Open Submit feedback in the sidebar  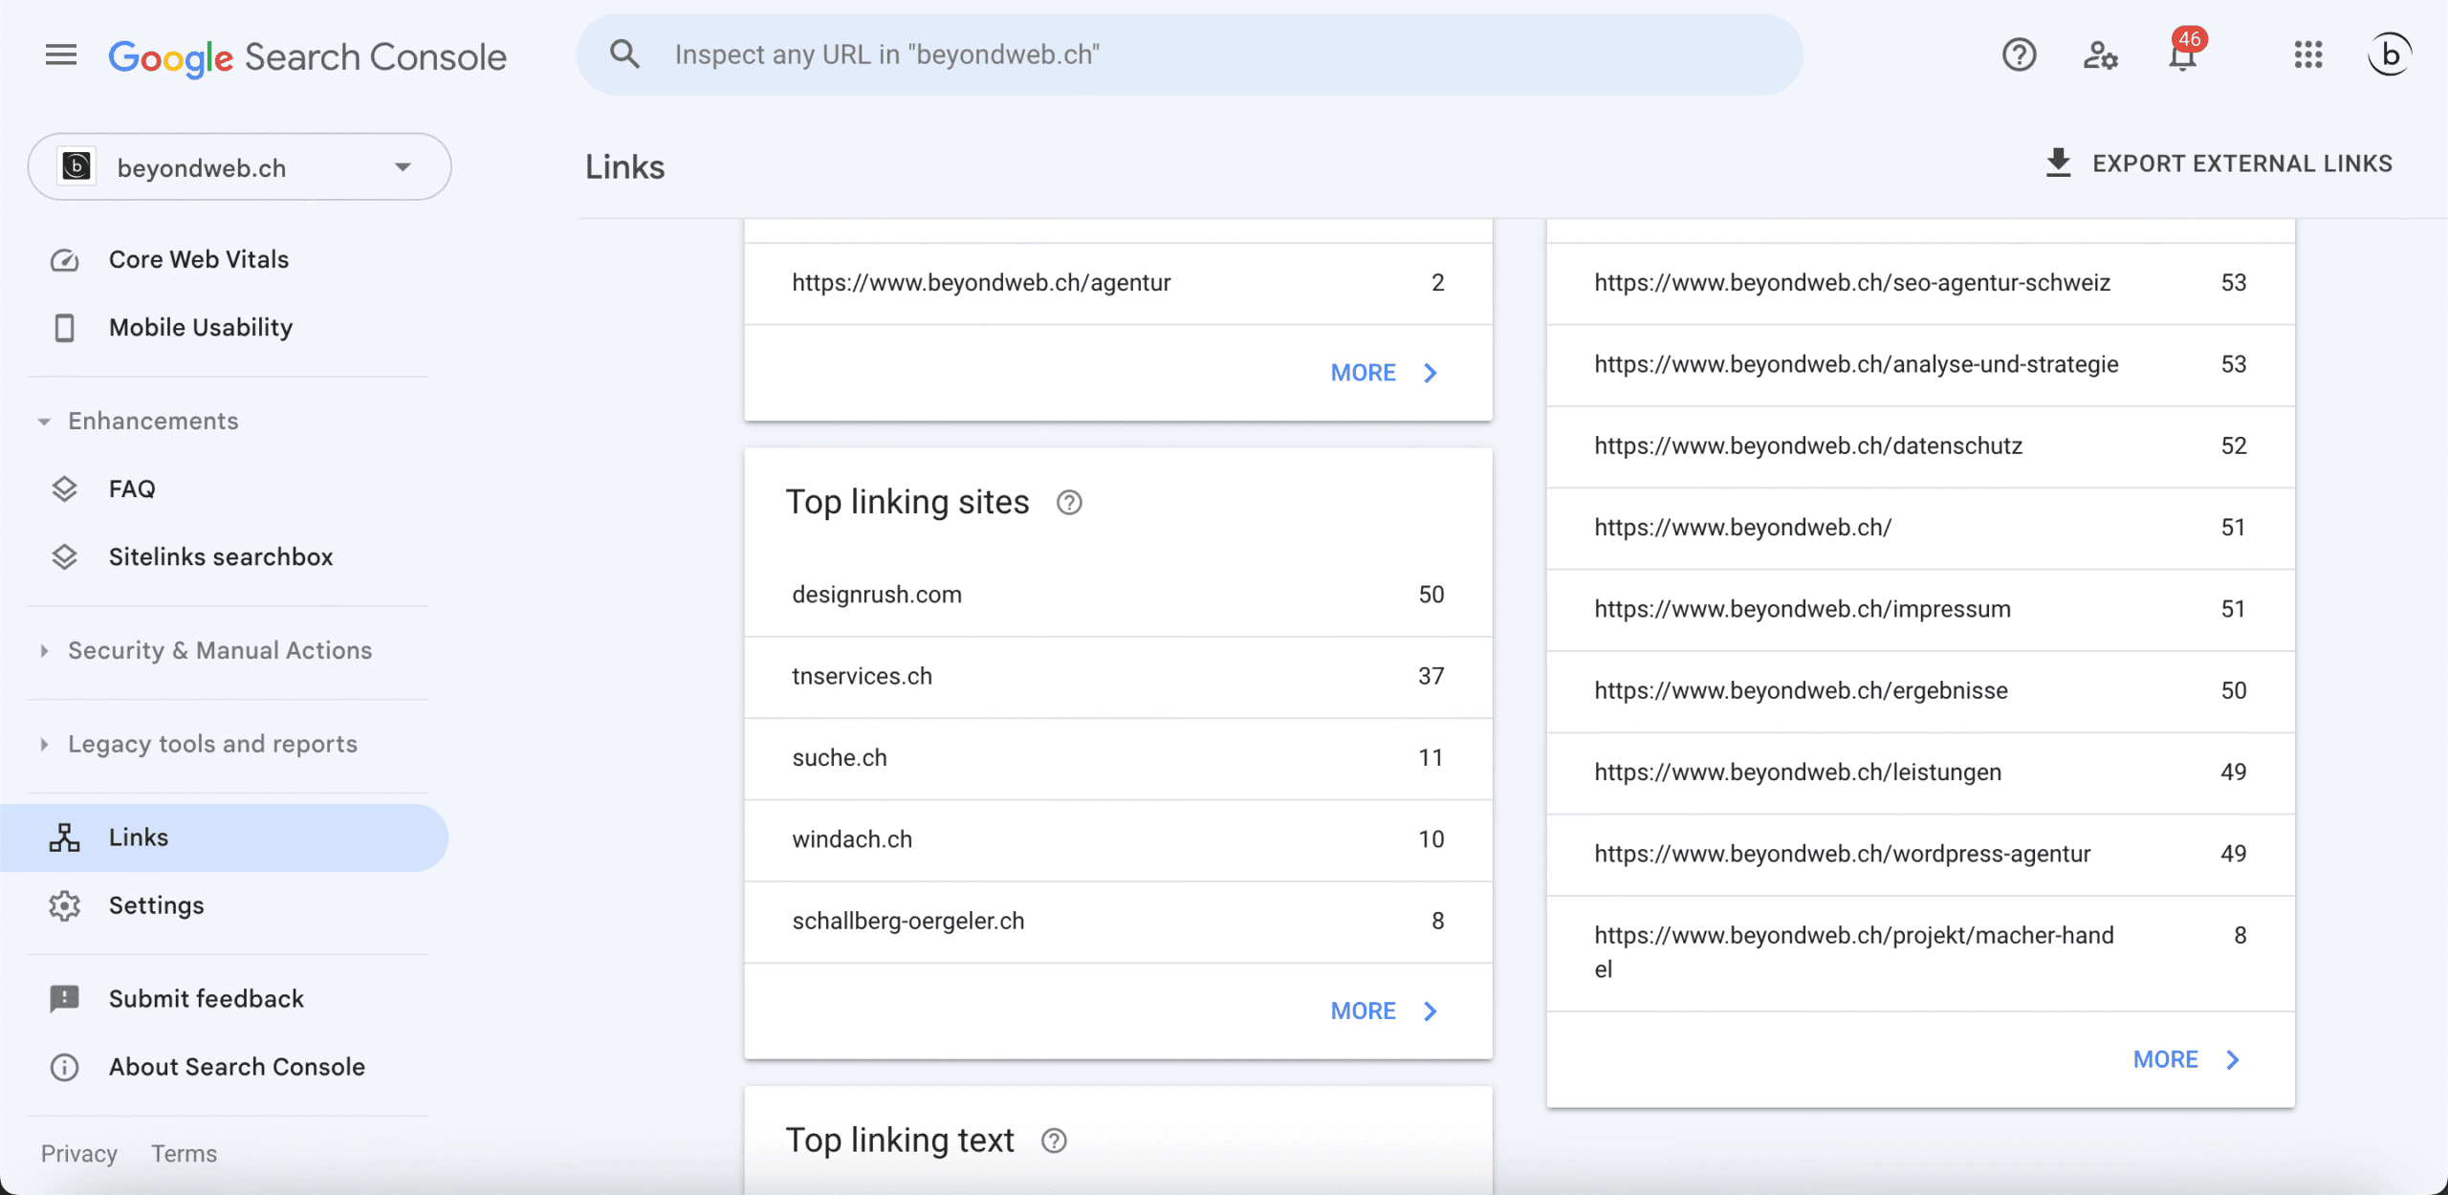point(225,999)
